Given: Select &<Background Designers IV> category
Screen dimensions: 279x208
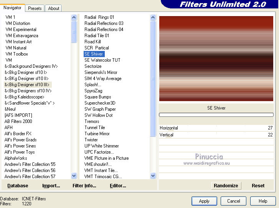Looking at the screenshot, I should [31, 66].
